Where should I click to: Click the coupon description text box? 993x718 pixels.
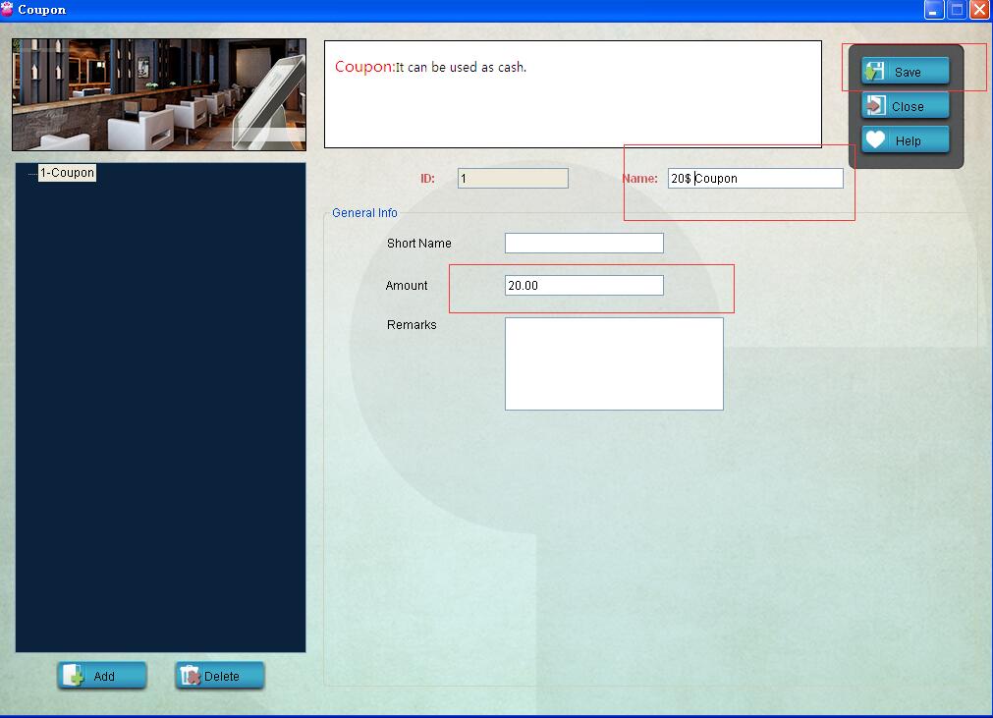click(x=574, y=94)
